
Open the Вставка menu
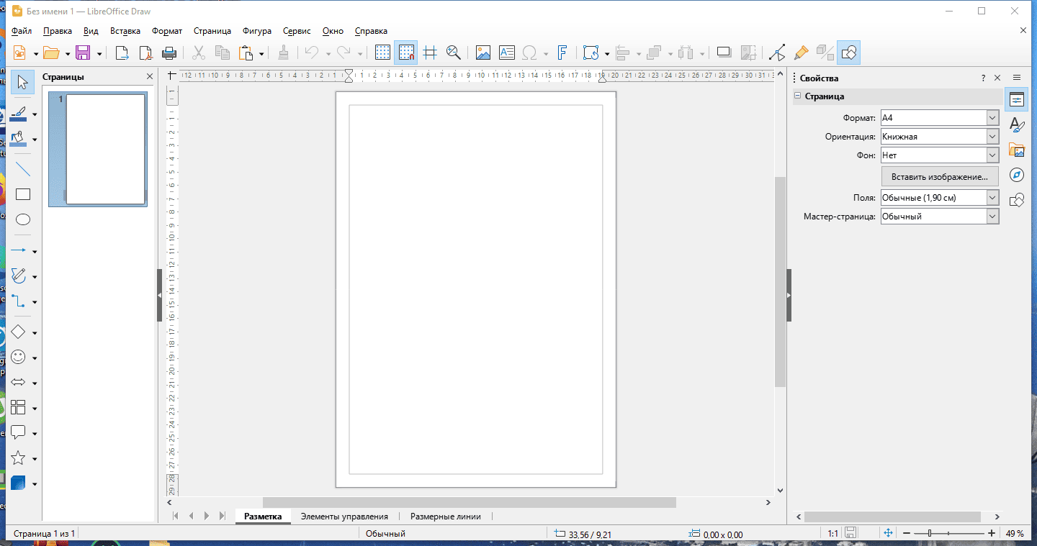pos(125,31)
